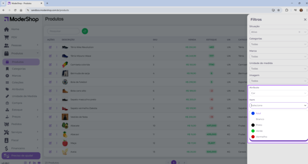Click the Preciso de ajuda! button
308x164 pixels.
[x=21, y=156]
